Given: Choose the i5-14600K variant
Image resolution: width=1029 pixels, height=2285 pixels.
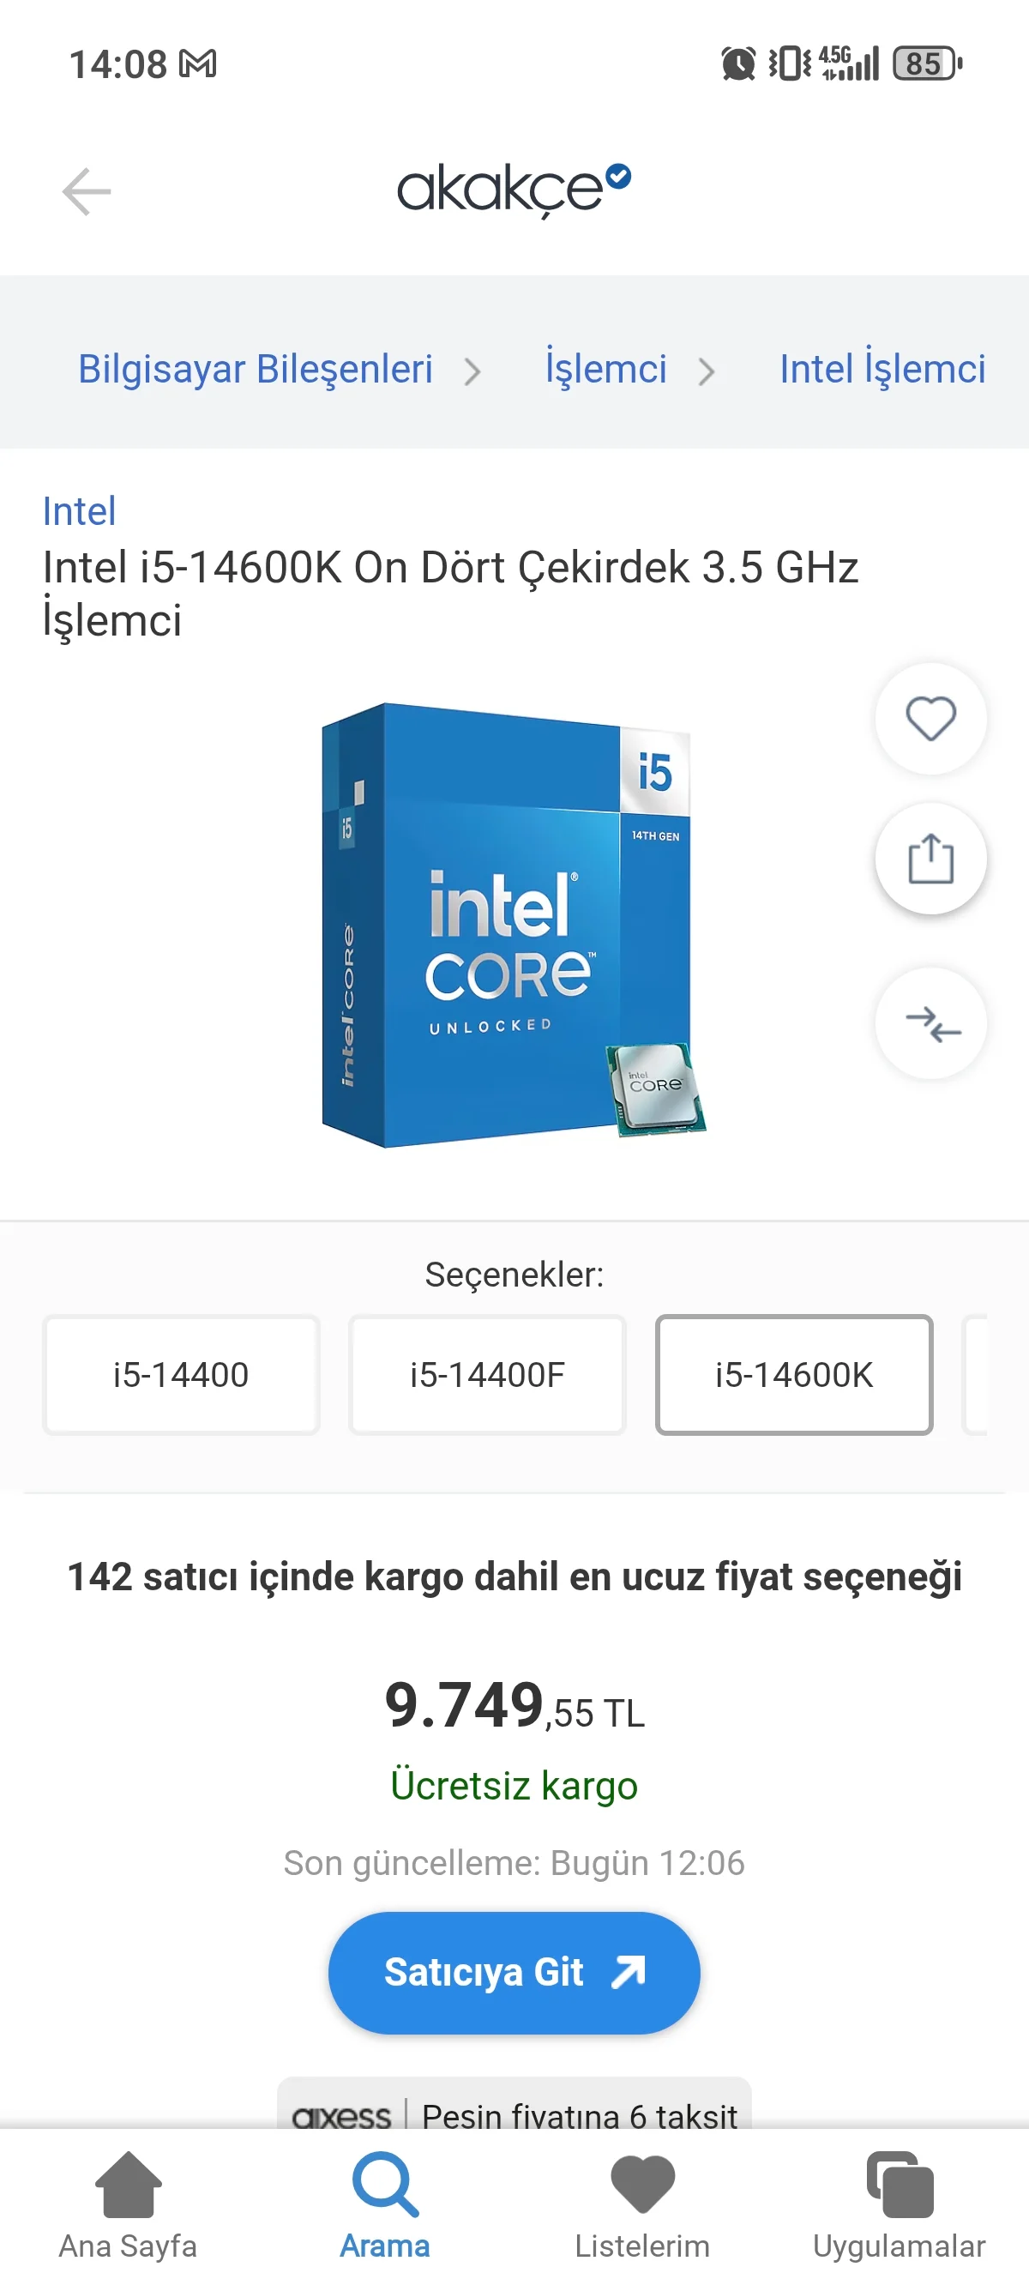Looking at the screenshot, I should (x=794, y=1374).
